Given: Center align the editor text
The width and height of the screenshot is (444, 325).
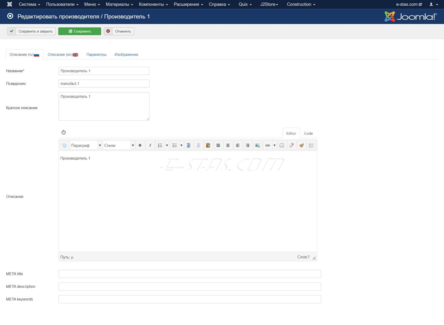Looking at the screenshot, I should click(x=228, y=145).
